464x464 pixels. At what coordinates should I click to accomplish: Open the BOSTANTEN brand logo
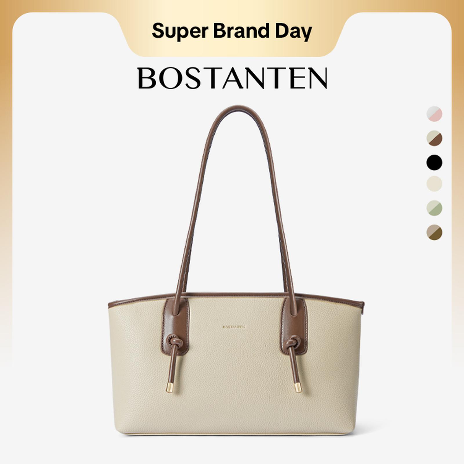pyautogui.click(x=233, y=78)
